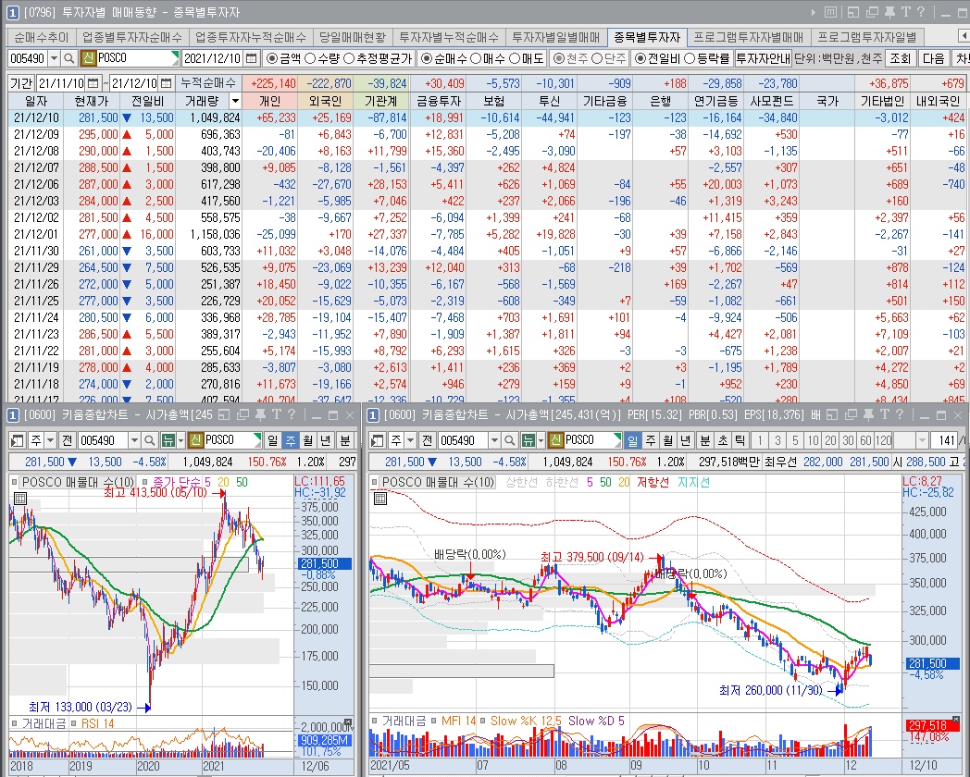Click the 누적순매수 button

[x=208, y=83]
